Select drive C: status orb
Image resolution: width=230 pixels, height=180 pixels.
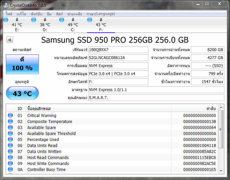pos(62,20)
